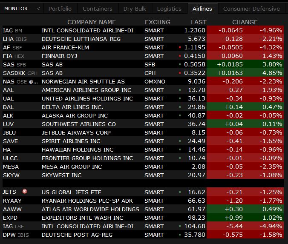Click NORWEGIAN AIR SHUTTLE AS name
Image resolution: width=288 pixels, height=244 pixels.
point(83,81)
